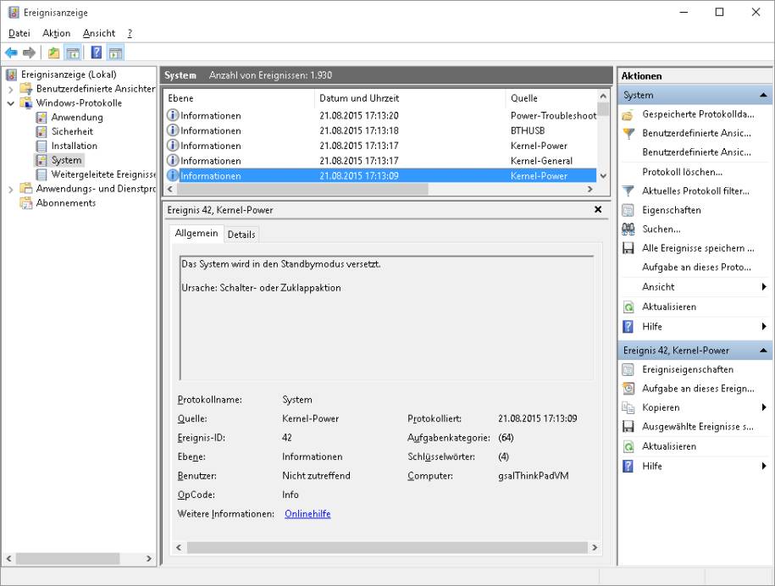The image size is (775, 586).
Task: Collapse the System actions section header
Action: click(763, 96)
